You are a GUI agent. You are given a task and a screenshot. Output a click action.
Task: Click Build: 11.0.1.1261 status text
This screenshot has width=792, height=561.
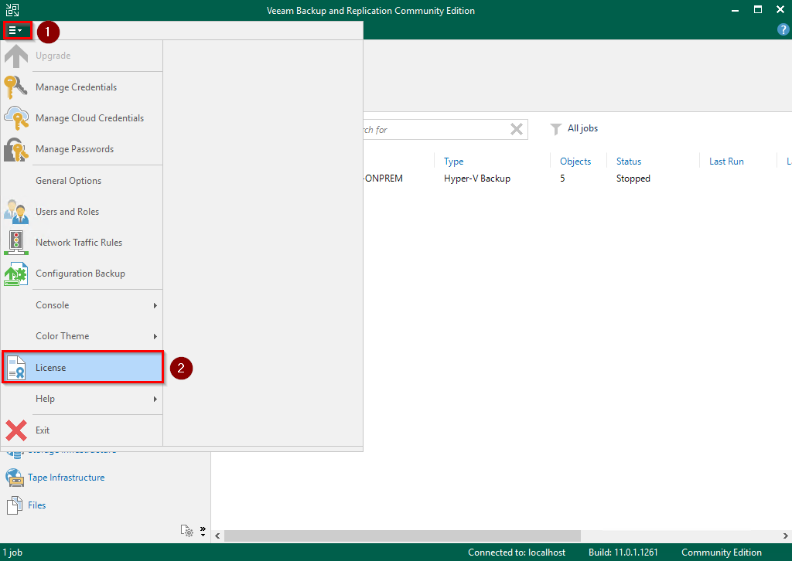click(623, 552)
